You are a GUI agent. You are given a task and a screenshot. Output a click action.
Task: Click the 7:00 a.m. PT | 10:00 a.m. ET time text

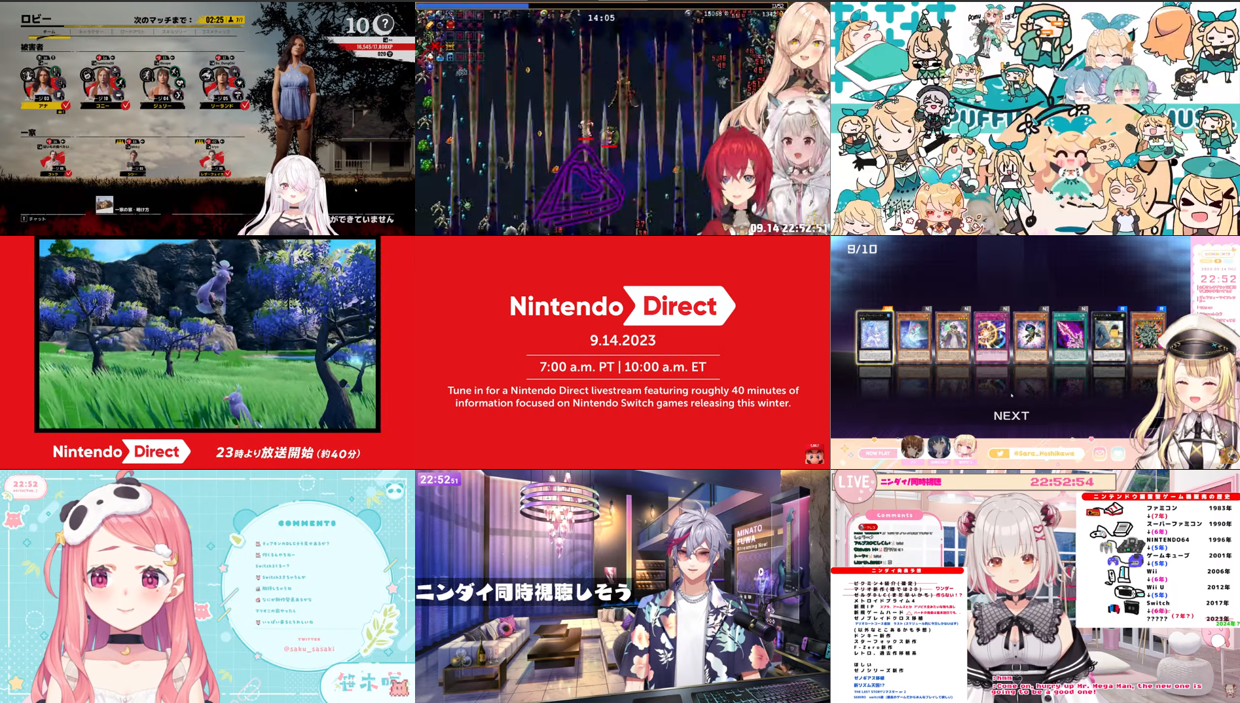(623, 367)
